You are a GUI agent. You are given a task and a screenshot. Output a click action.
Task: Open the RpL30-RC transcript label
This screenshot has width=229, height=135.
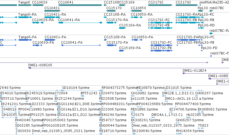tap(206, 15)
